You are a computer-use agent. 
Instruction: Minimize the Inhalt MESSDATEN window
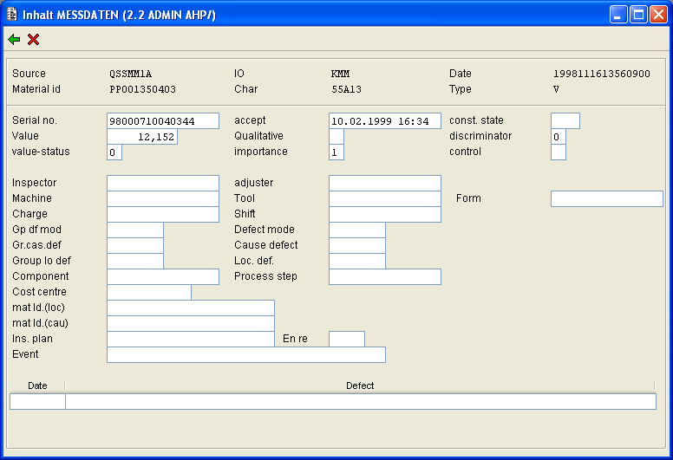[x=618, y=15]
